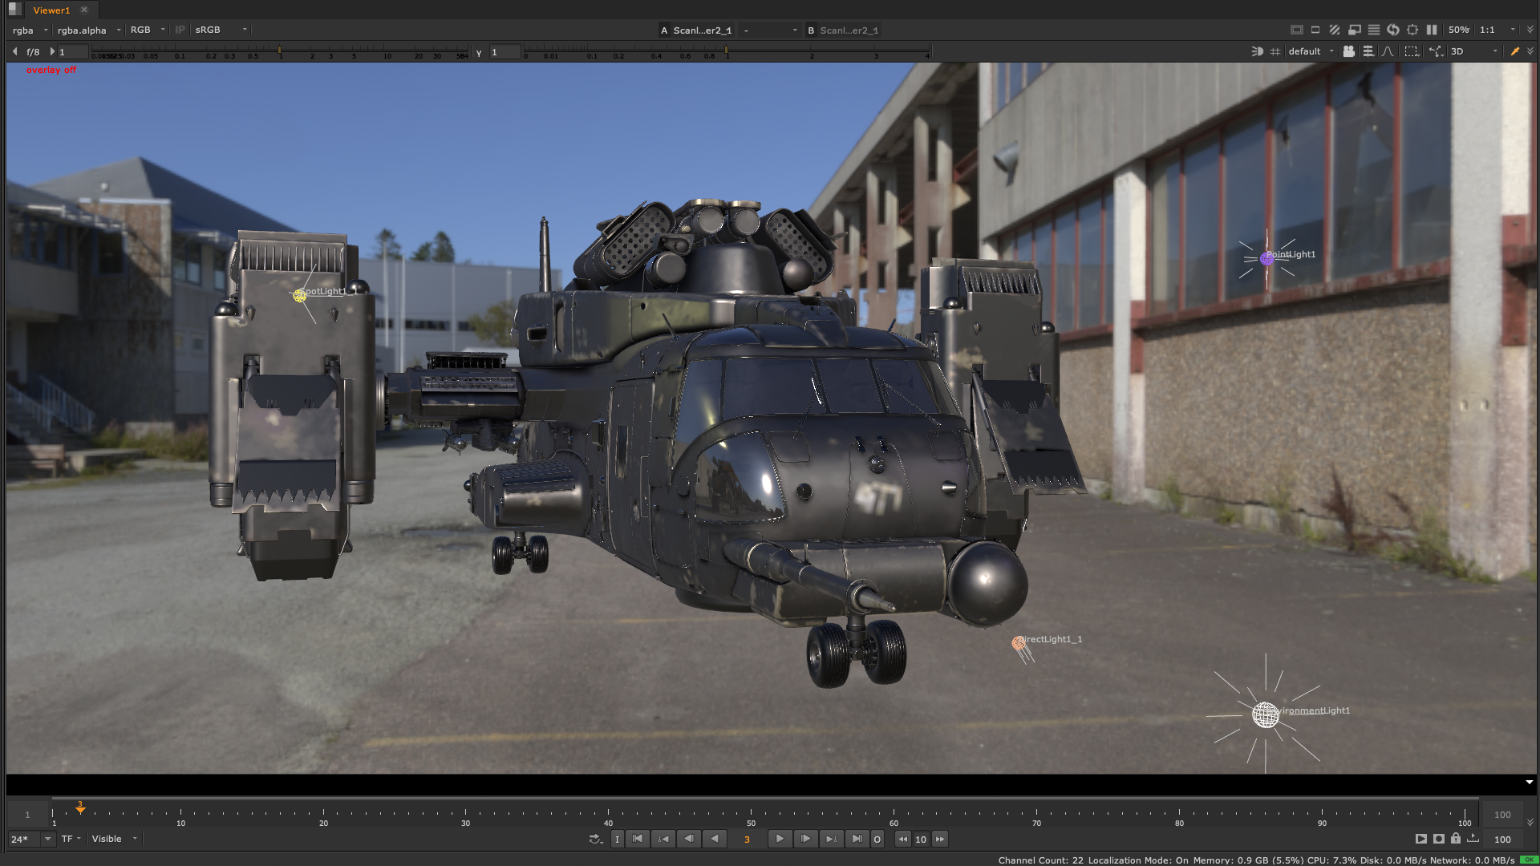Toggle the IP (input process) button
This screenshot has height=866, width=1540.
[180, 30]
